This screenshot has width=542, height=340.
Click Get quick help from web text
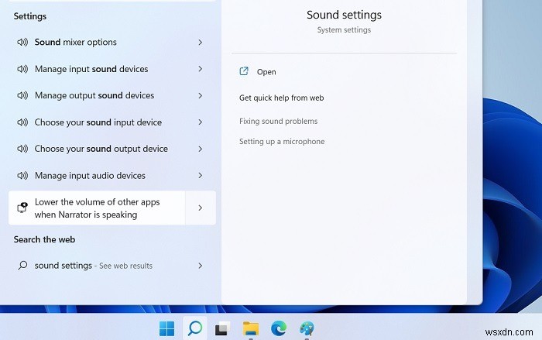click(x=281, y=98)
